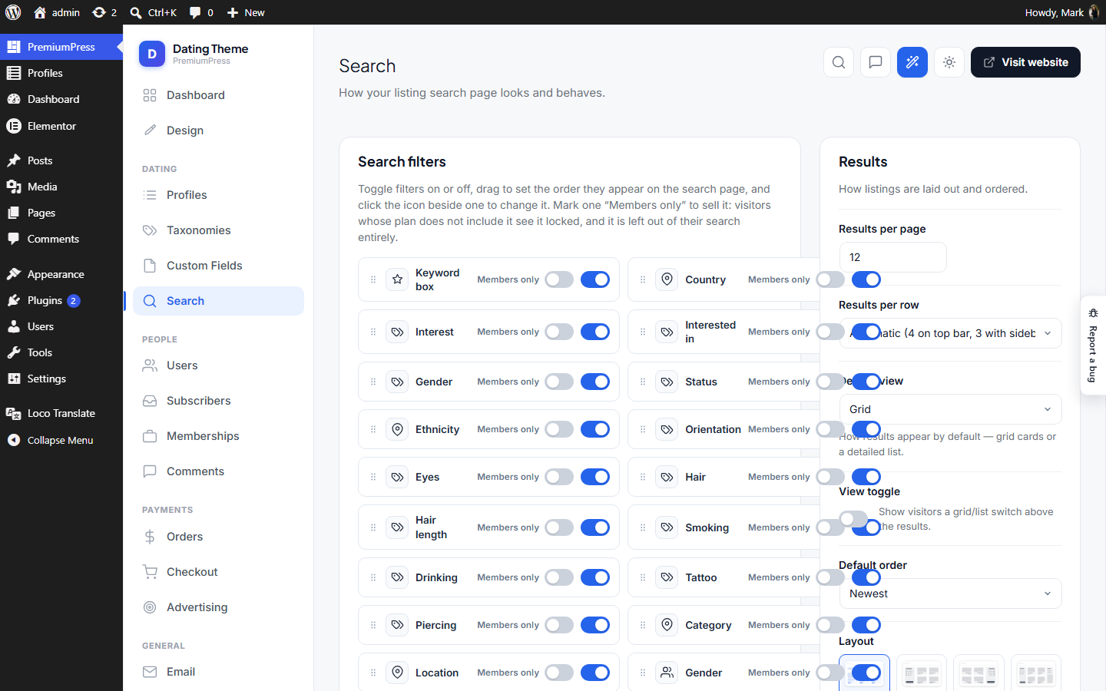This screenshot has height=691, width=1106.
Task: Select the left-sidebar layout thumbnail
Action: click(x=922, y=673)
